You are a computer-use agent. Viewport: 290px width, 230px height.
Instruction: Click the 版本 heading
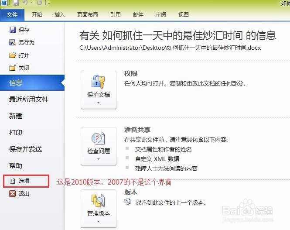(131, 192)
